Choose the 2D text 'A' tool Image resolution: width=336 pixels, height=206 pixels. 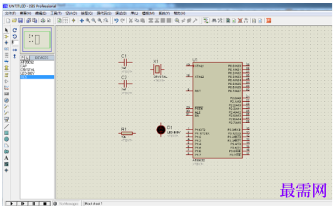point(6,158)
